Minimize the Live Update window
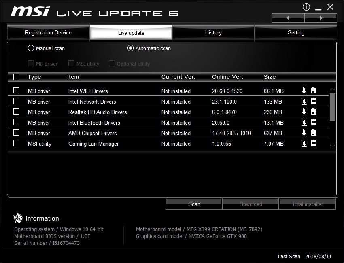 [x=318, y=9]
